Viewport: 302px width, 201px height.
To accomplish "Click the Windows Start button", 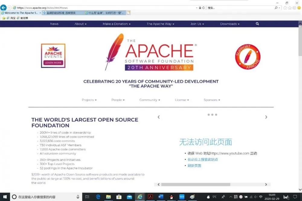I will click(x=5, y=197).
